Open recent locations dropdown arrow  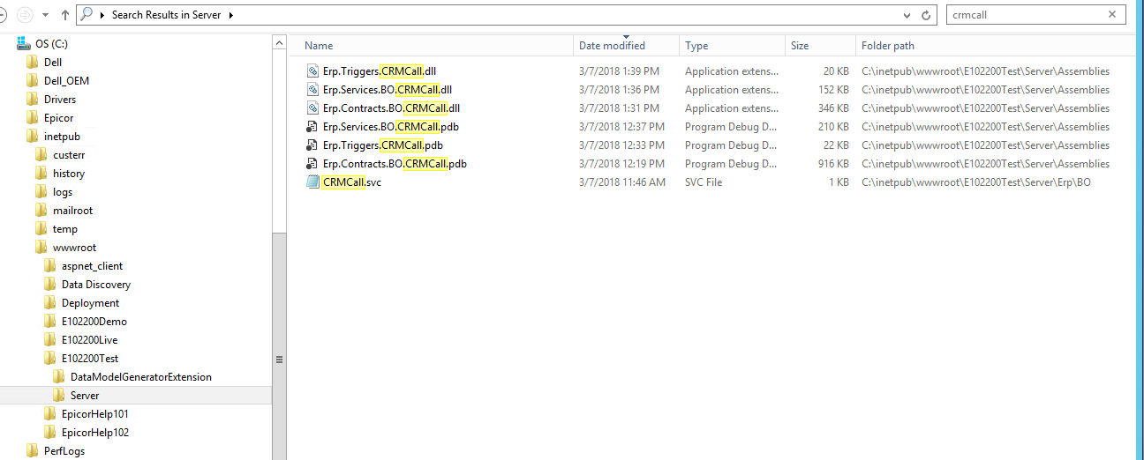coord(46,16)
